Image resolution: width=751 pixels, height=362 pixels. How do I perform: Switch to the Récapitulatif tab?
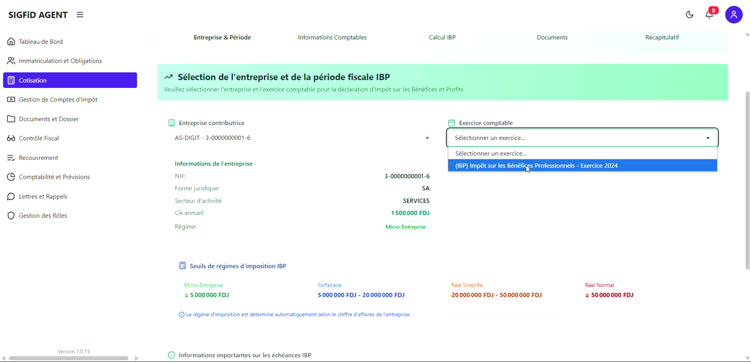[662, 37]
